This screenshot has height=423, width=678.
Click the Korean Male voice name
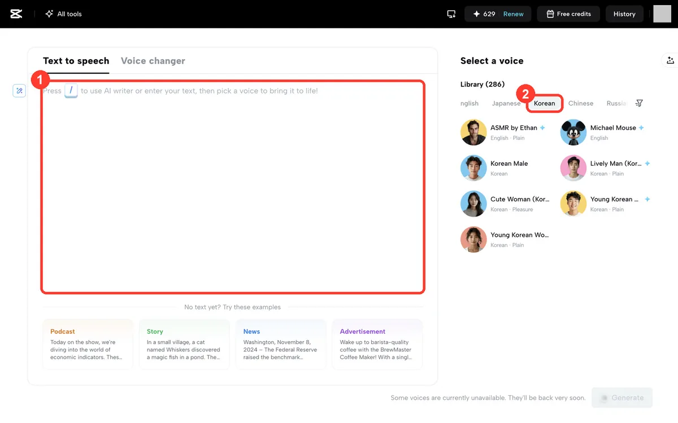pos(509,164)
